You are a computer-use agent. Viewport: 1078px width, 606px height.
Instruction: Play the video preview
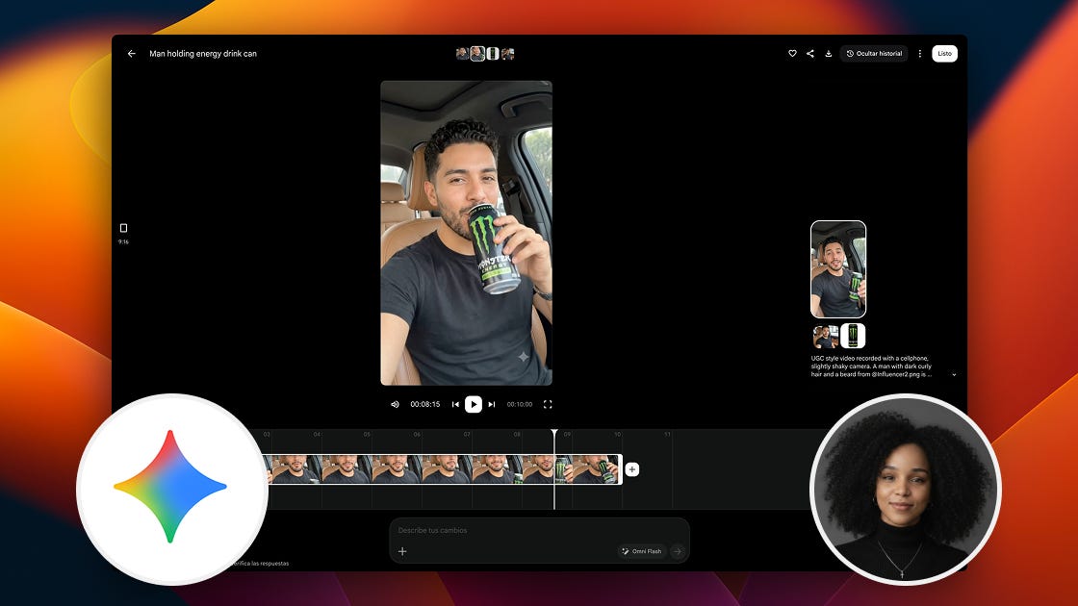(473, 405)
